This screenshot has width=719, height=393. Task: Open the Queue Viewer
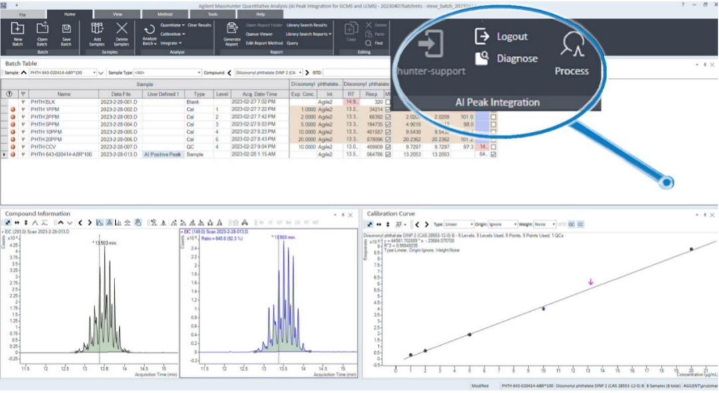(x=259, y=34)
